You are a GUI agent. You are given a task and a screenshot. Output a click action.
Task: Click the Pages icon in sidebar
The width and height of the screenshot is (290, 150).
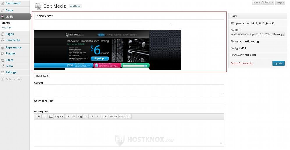point(2,34)
